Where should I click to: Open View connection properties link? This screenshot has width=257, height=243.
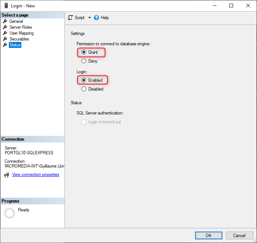(x=35, y=175)
